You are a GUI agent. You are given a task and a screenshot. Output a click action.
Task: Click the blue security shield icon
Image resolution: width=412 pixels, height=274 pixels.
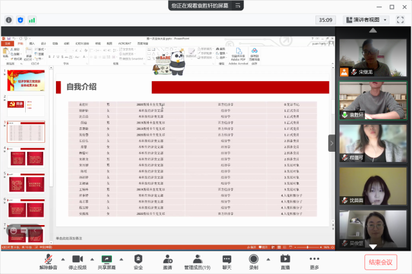21,20
